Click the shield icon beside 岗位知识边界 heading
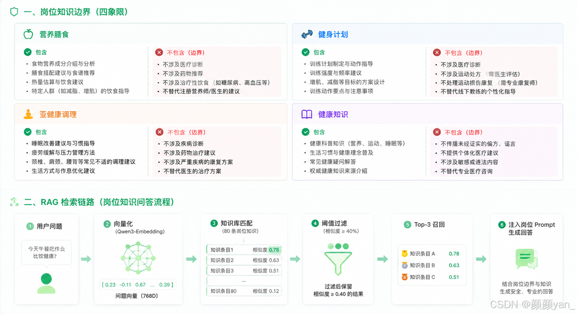This screenshot has height=314, width=577. coord(14,11)
